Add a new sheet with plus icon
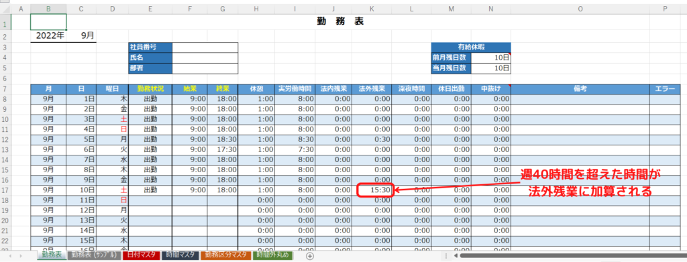Viewport: 687px width, 262px height. 310,256
